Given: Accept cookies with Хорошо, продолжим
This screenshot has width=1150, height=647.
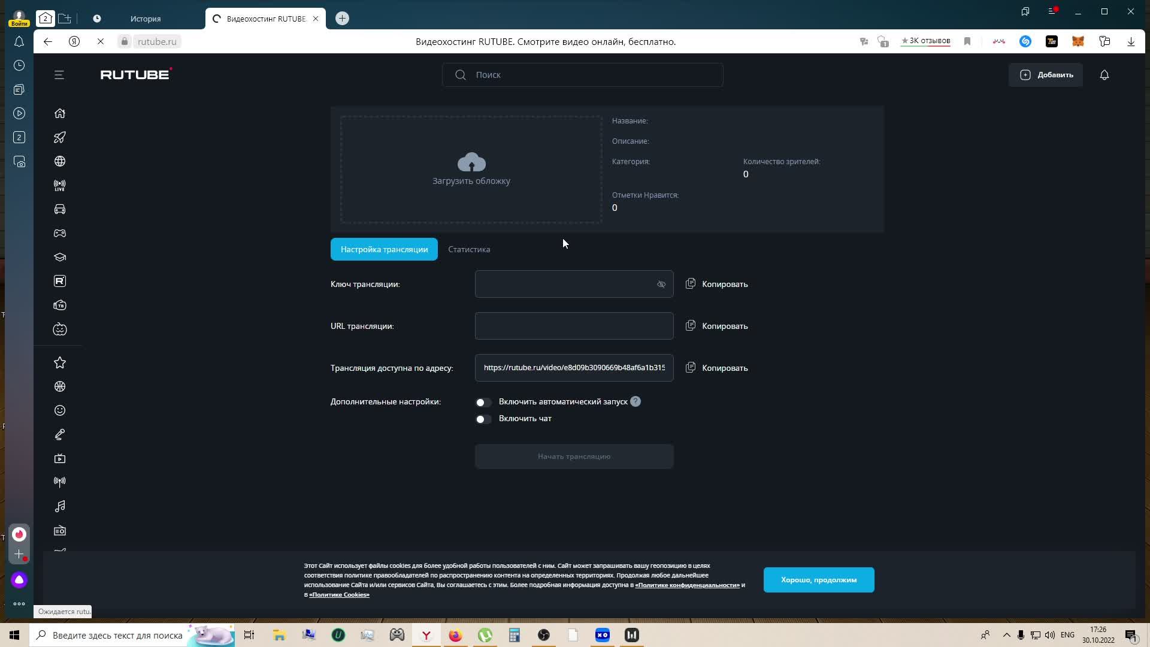Looking at the screenshot, I should (x=818, y=580).
